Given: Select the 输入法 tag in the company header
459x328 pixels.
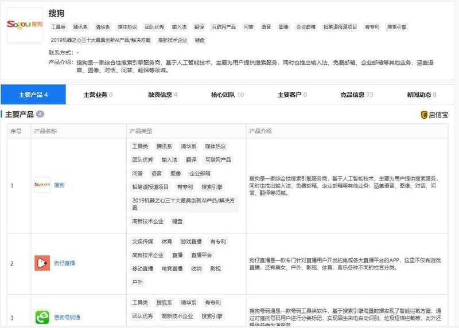Looking at the screenshot, I should (x=179, y=27).
